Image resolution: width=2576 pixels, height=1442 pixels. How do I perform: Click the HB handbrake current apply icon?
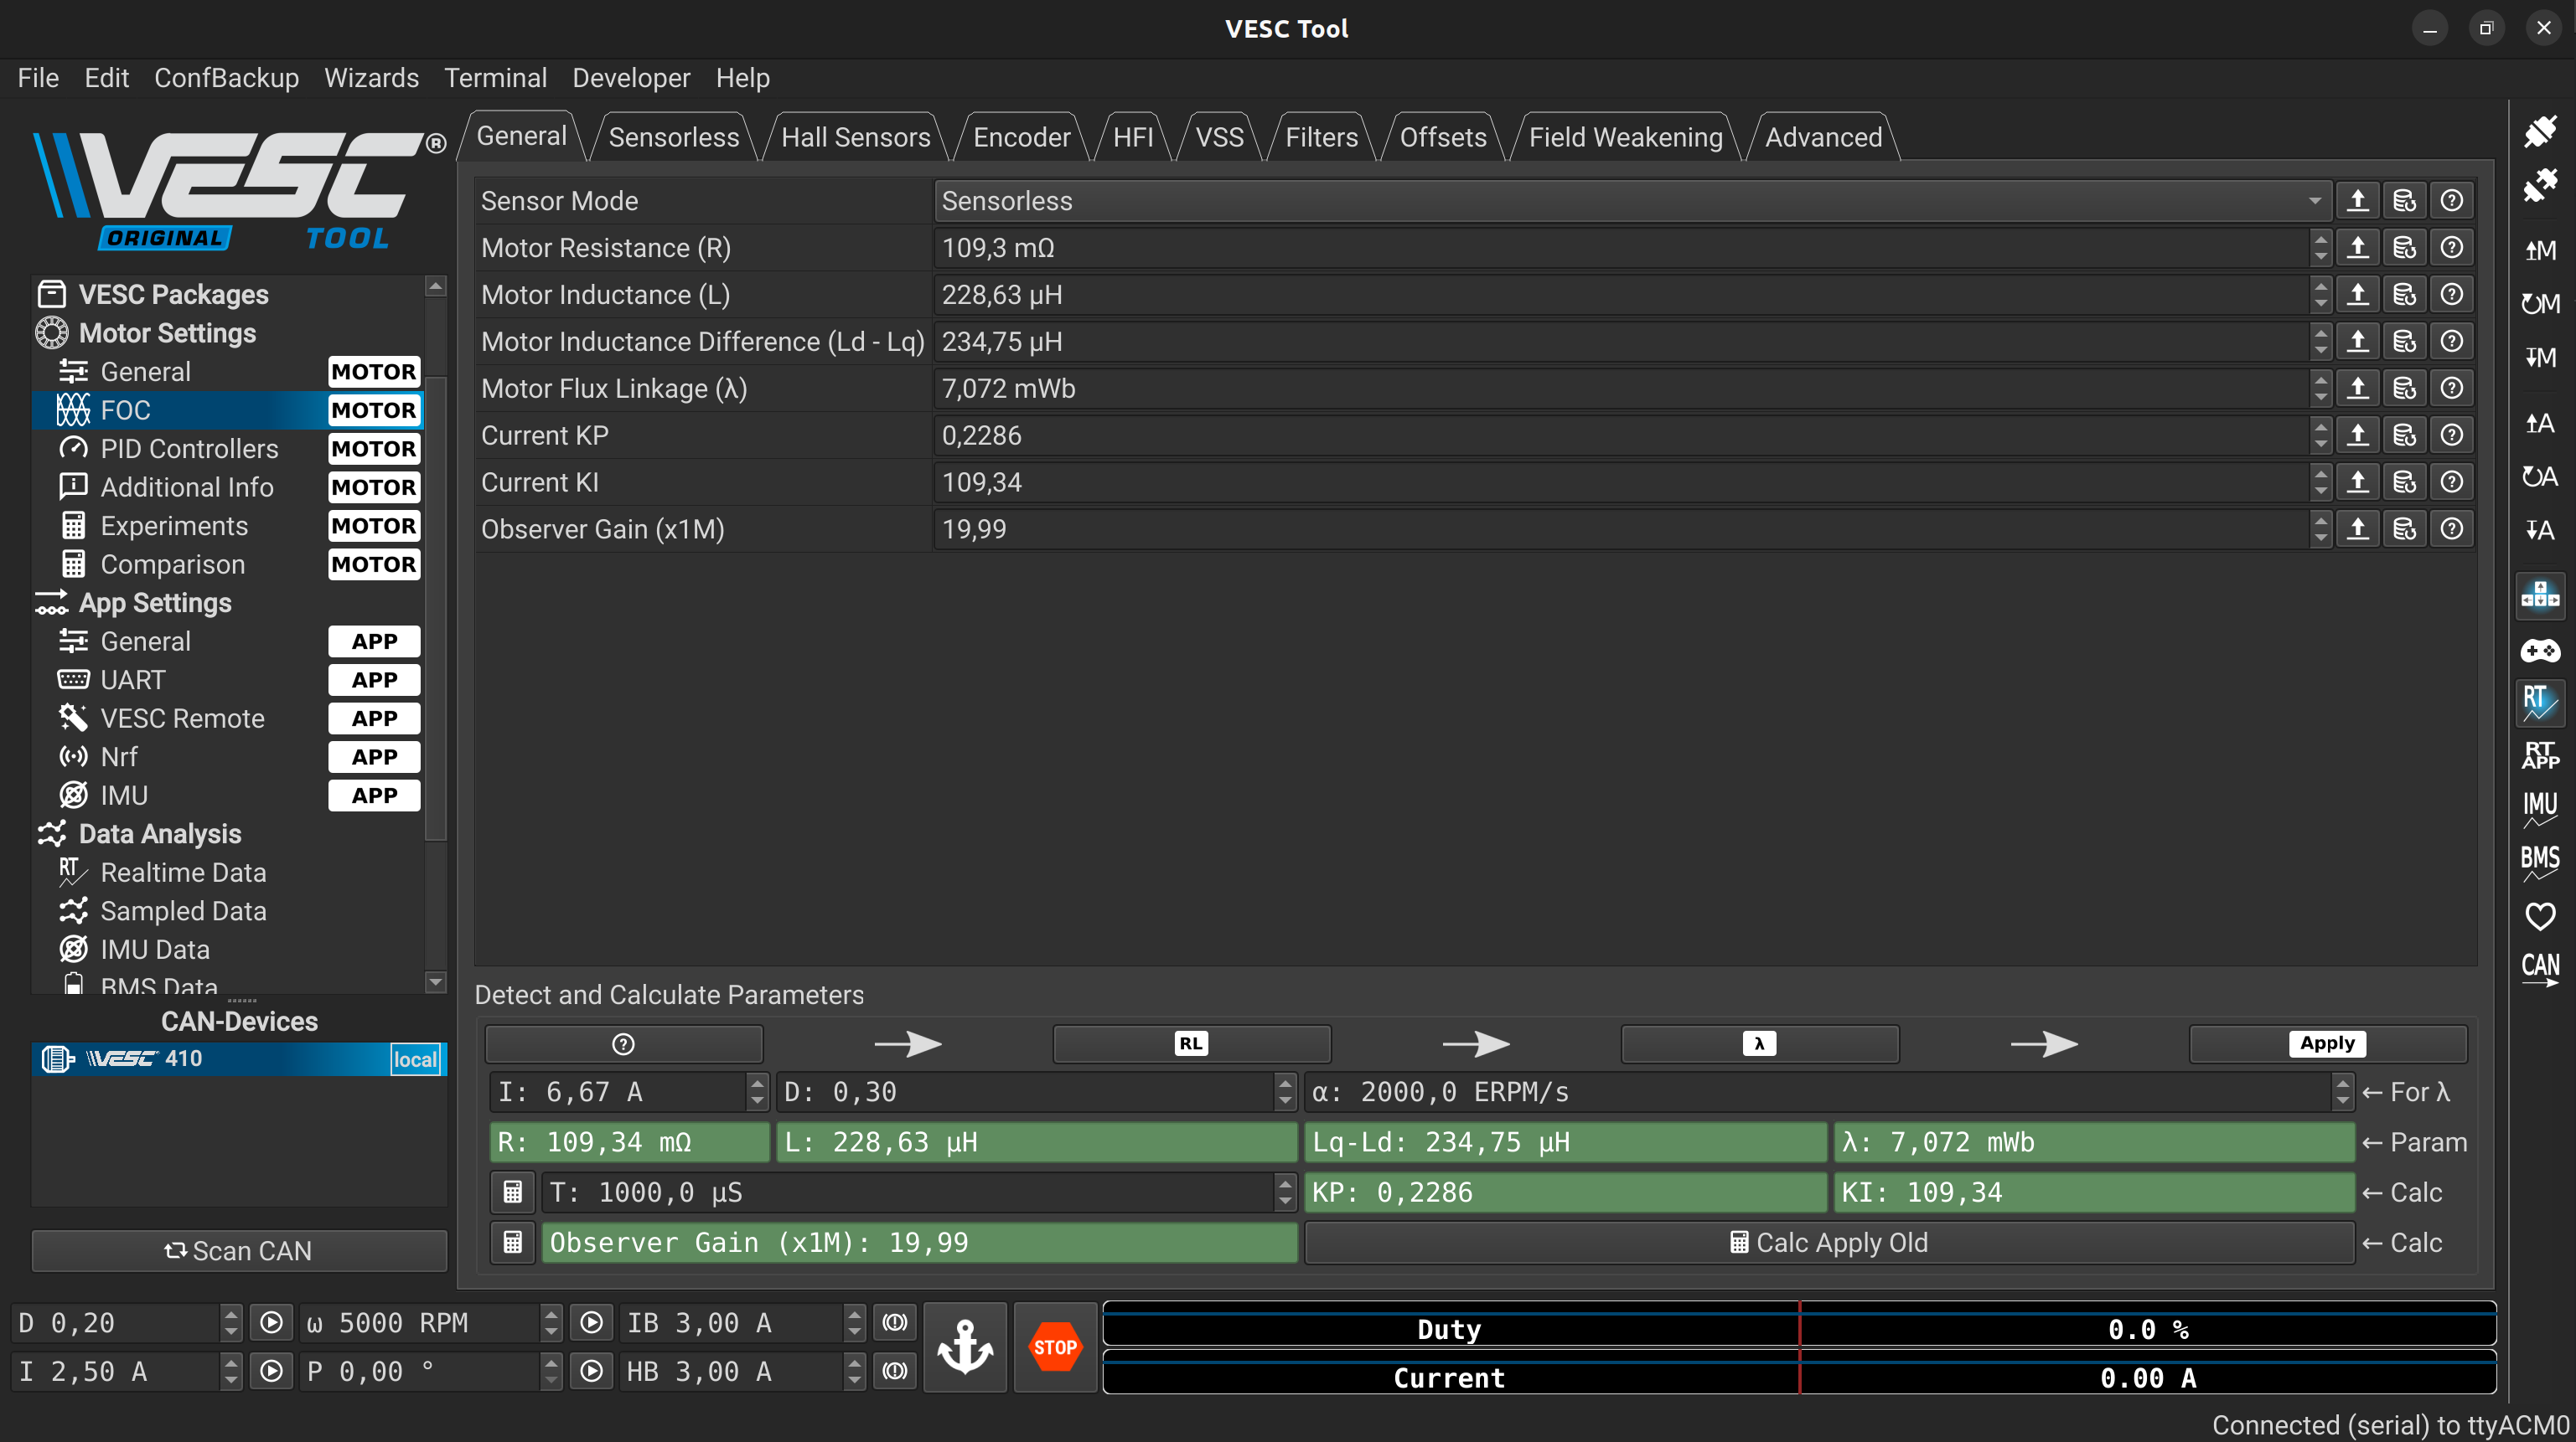(x=894, y=1371)
